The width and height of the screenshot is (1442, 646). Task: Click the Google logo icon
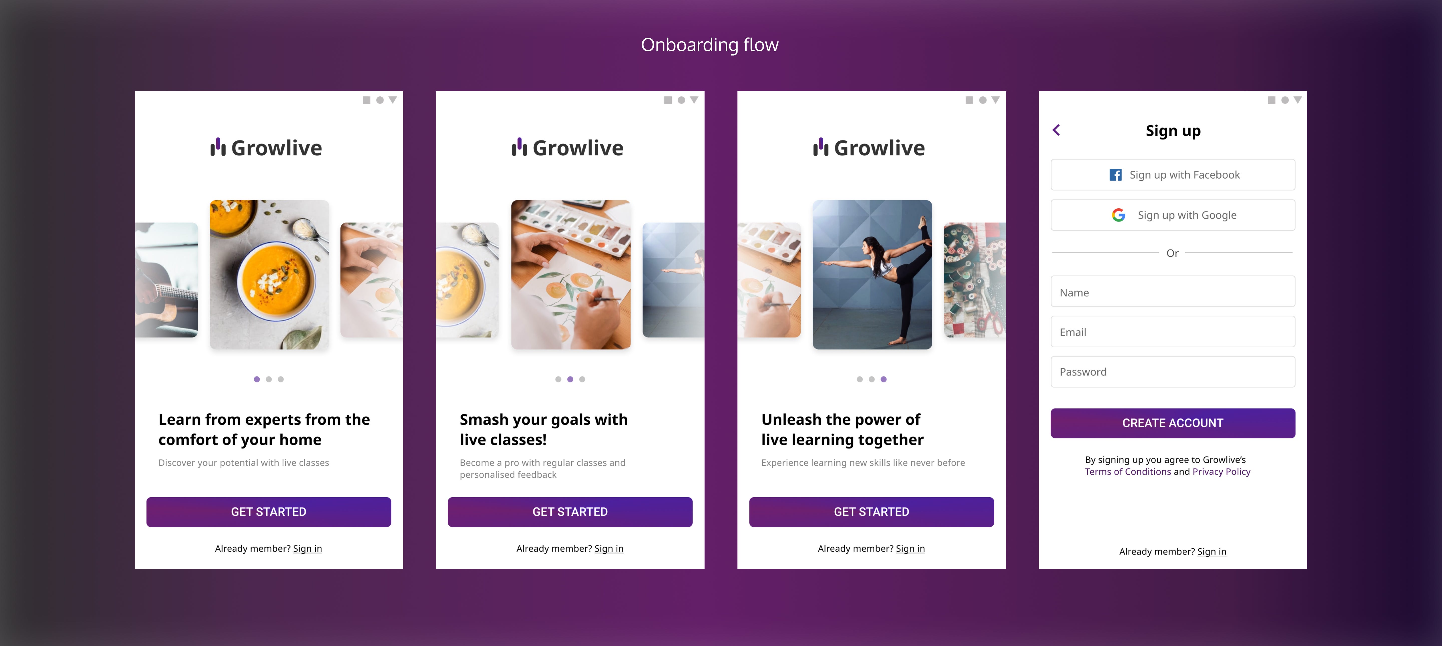1119,215
